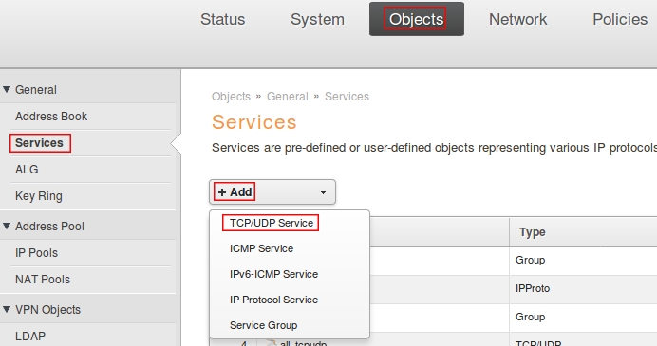Go to the Network tab
The height and width of the screenshot is (346, 657).
point(517,19)
